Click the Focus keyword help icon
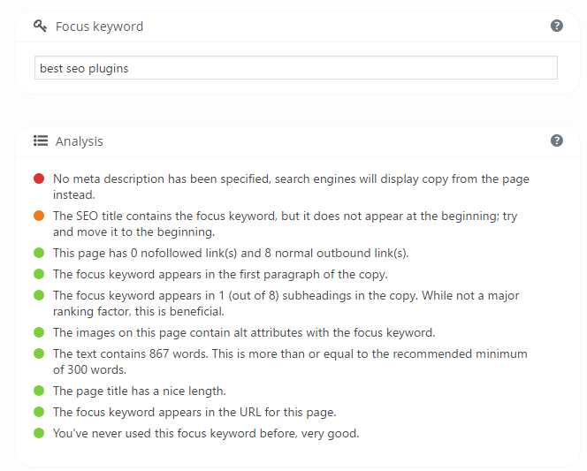This screenshot has width=587, height=471. (x=557, y=26)
